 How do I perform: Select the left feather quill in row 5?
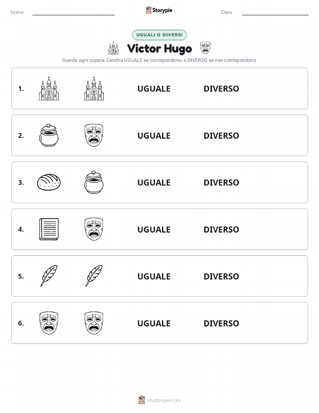coord(49,276)
